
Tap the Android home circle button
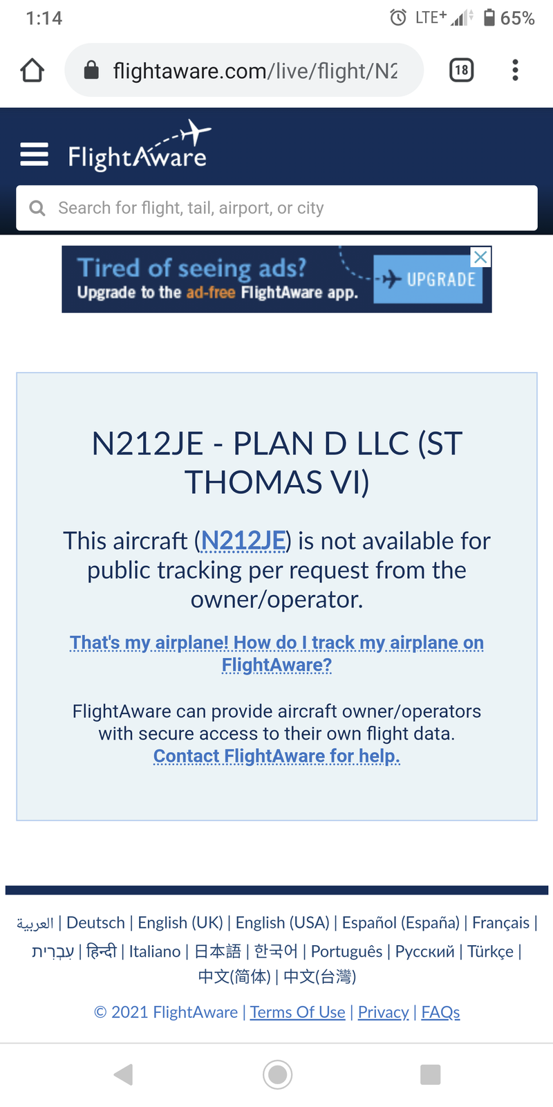[x=277, y=1074]
